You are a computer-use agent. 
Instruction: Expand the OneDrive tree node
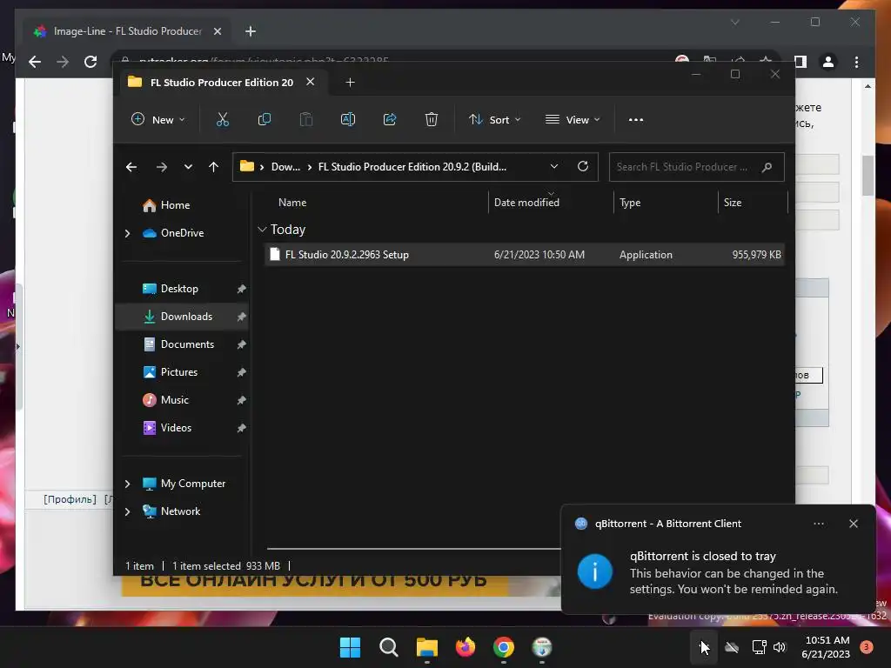pos(127,233)
